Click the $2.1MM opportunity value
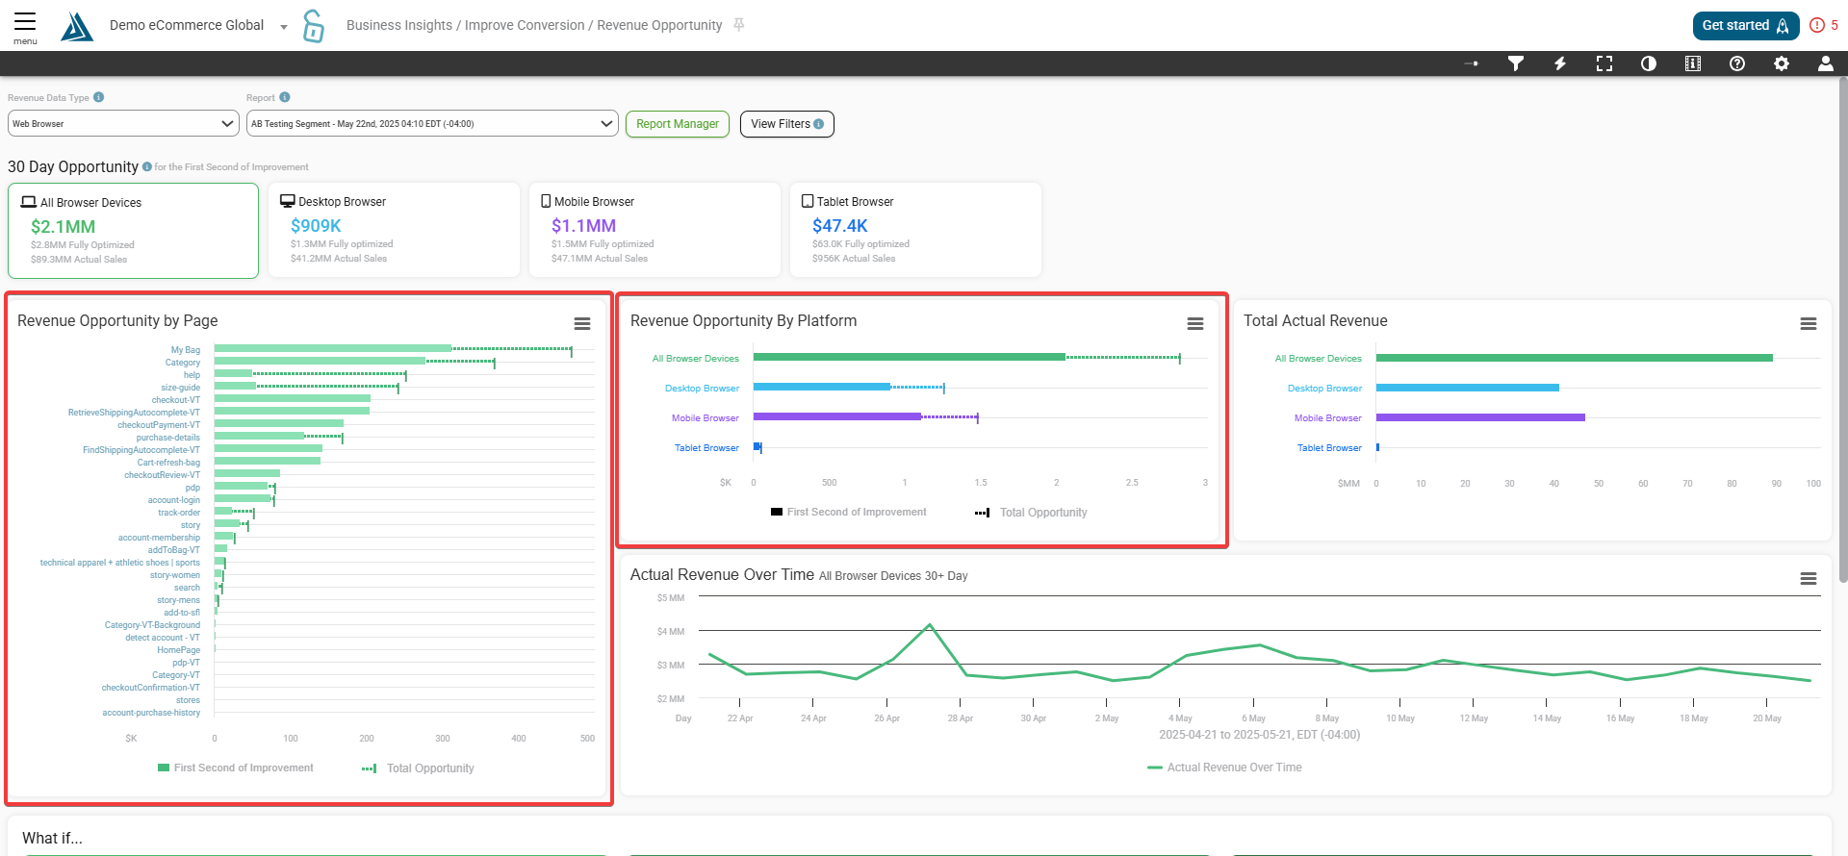This screenshot has width=1848, height=856. 63,227
